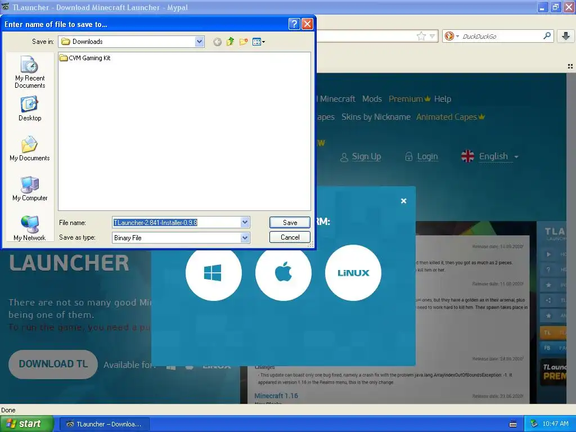Open My Network places shortcut
The height and width of the screenshot is (432, 576).
pos(30,228)
